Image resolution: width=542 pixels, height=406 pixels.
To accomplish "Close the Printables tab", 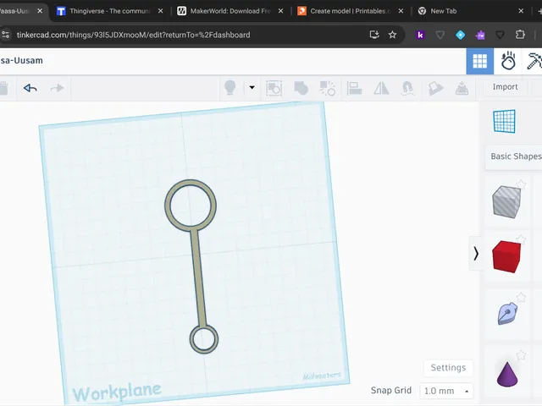I will point(401,11).
